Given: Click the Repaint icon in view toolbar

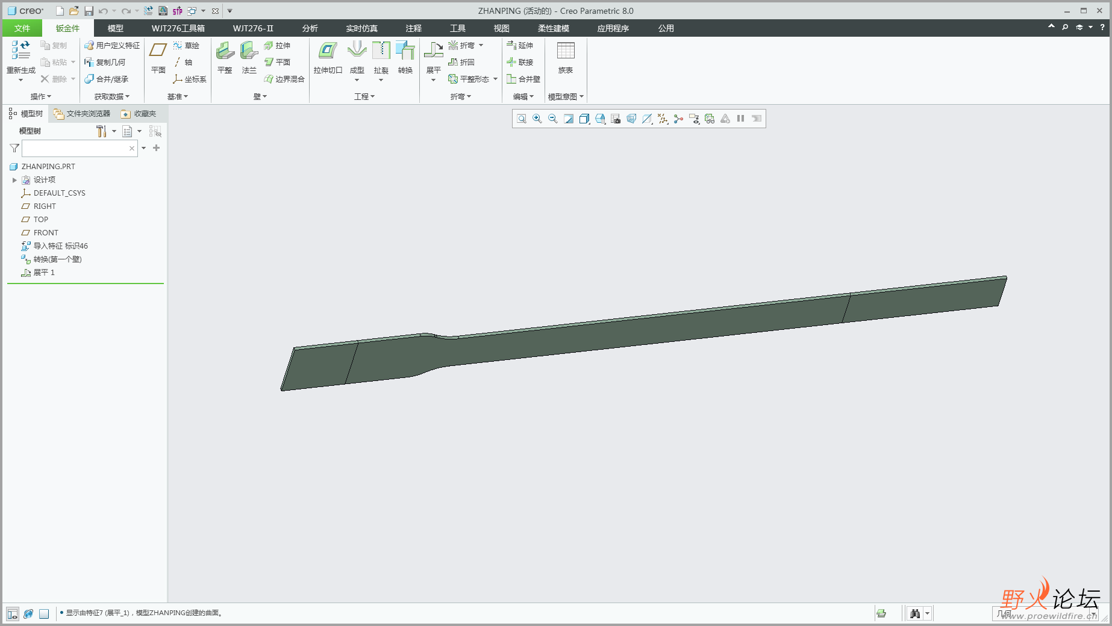Looking at the screenshot, I should 569,119.
